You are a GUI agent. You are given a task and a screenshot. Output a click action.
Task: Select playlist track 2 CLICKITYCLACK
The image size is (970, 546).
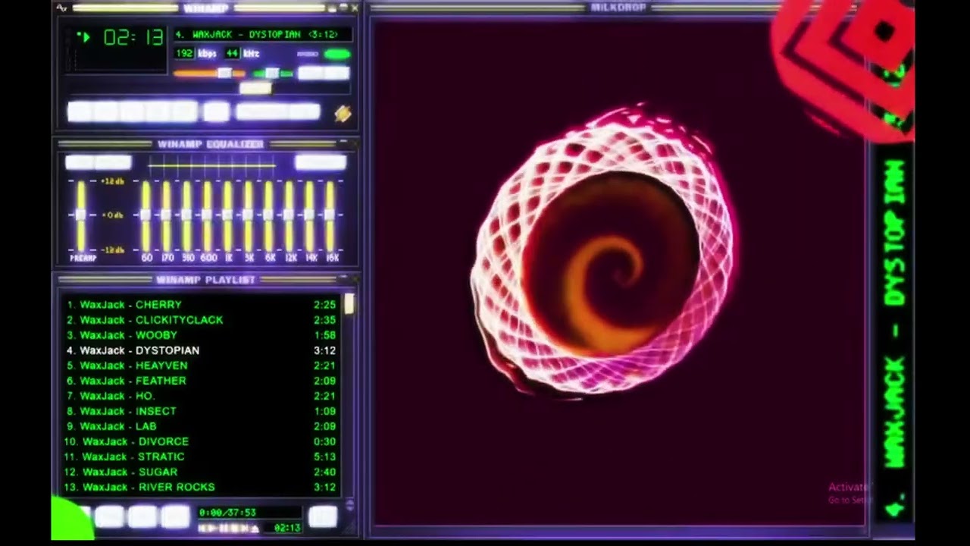201,320
